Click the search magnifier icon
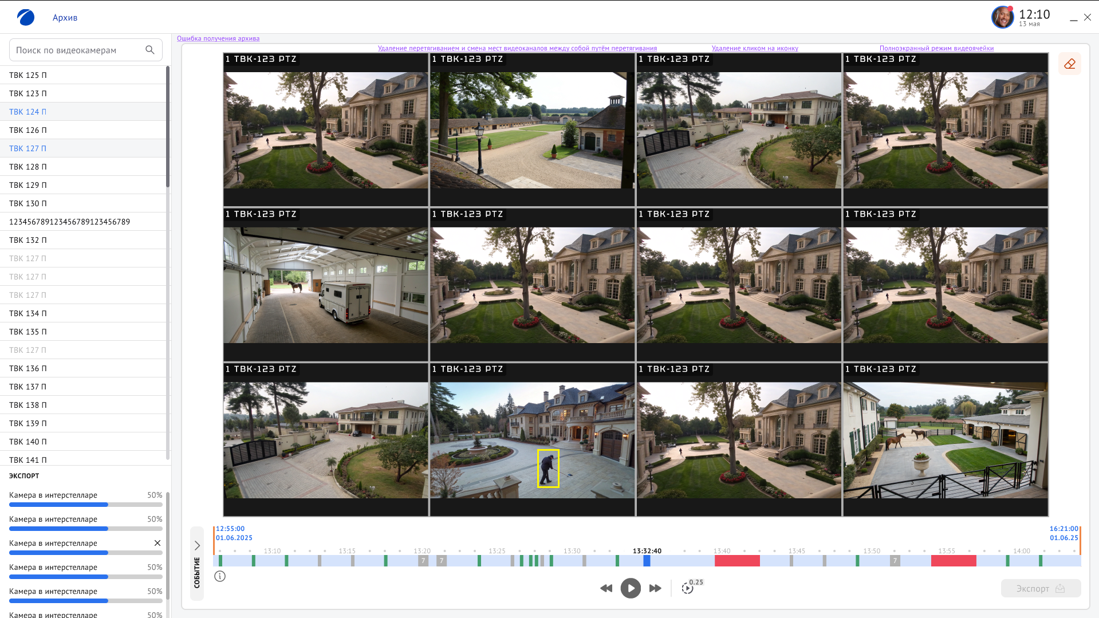The height and width of the screenshot is (618, 1099). coord(150,50)
